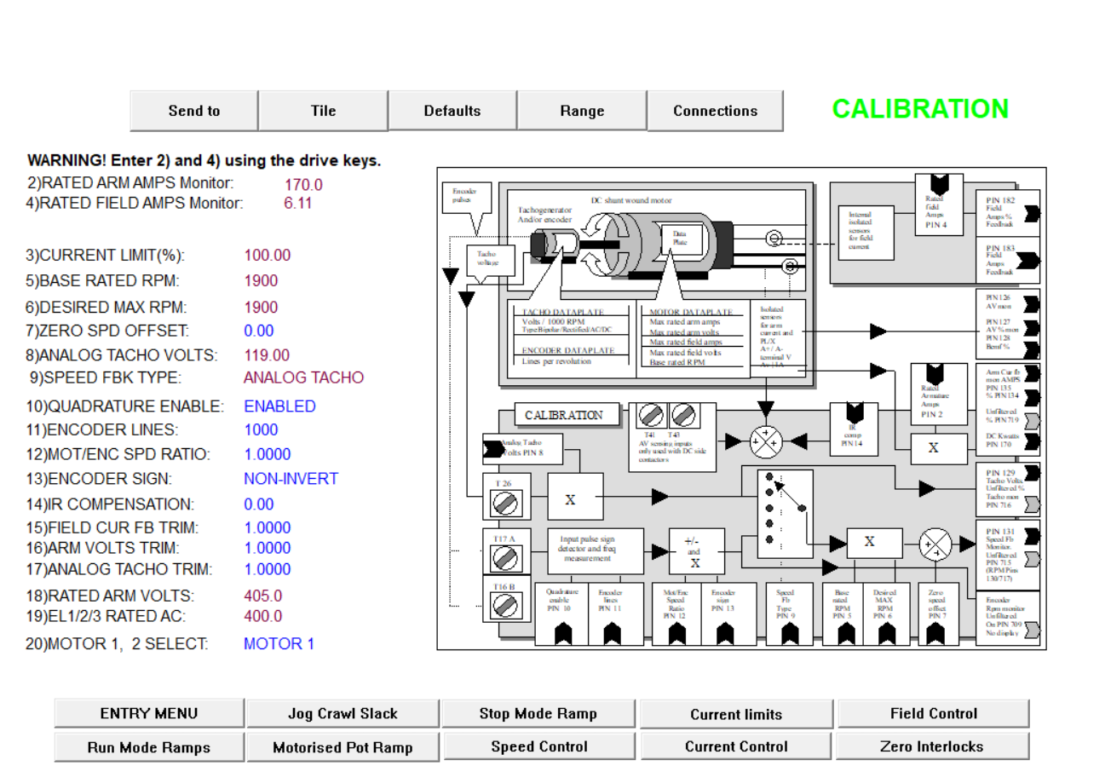The height and width of the screenshot is (766, 1111).
Task: Open the Speed Fbk Type ANALOG TACHO selection
Action: [x=303, y=377]
